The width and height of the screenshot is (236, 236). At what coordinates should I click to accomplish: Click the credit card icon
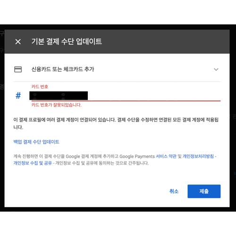tap(18, 69)
